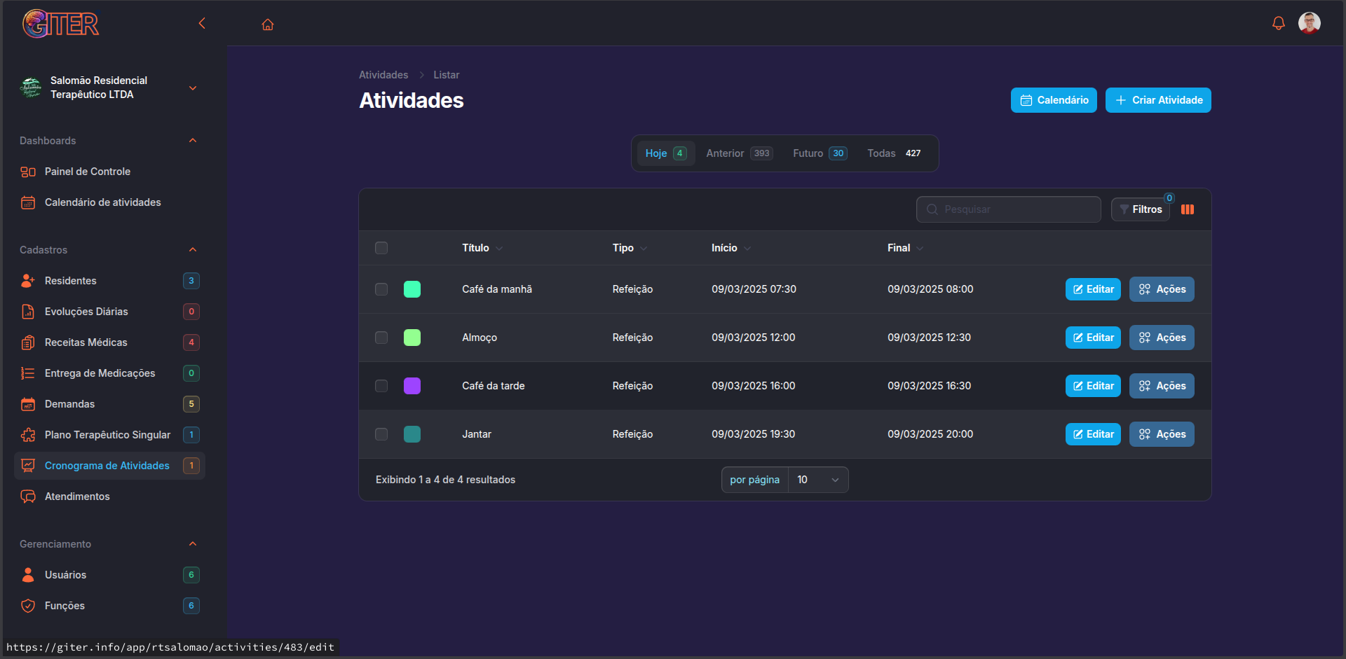The width and height of the screenshot is (1346, 659).
Task: Click Receitas Médicas clipboard icon
Action: coord(28,342)
